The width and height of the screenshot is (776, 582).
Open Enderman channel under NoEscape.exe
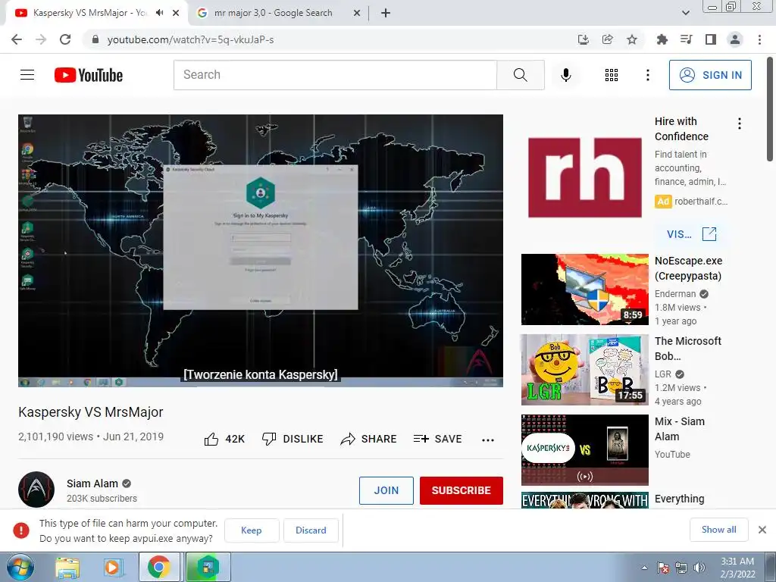click(x=675, y=293)
